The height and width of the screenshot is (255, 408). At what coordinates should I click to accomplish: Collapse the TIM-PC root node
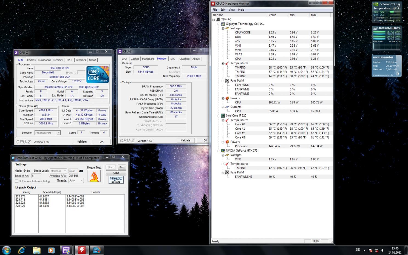[214, 19]
